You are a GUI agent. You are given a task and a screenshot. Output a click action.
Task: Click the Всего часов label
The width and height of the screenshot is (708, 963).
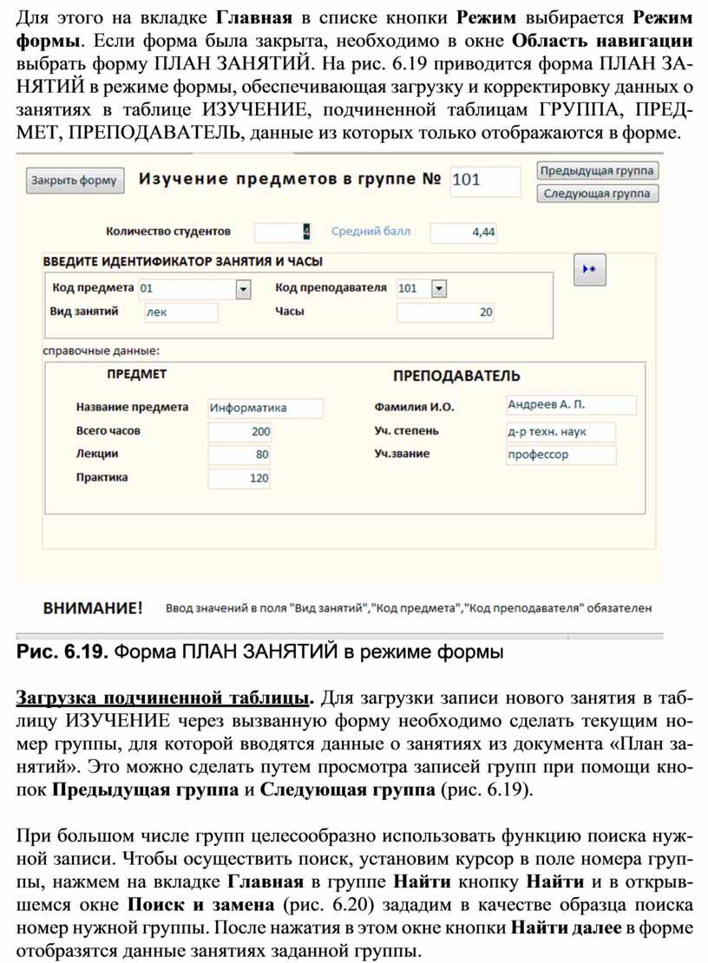108,431
